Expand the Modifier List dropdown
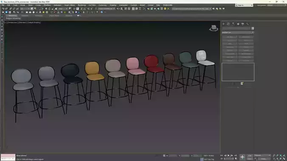 tap(238, 33)
